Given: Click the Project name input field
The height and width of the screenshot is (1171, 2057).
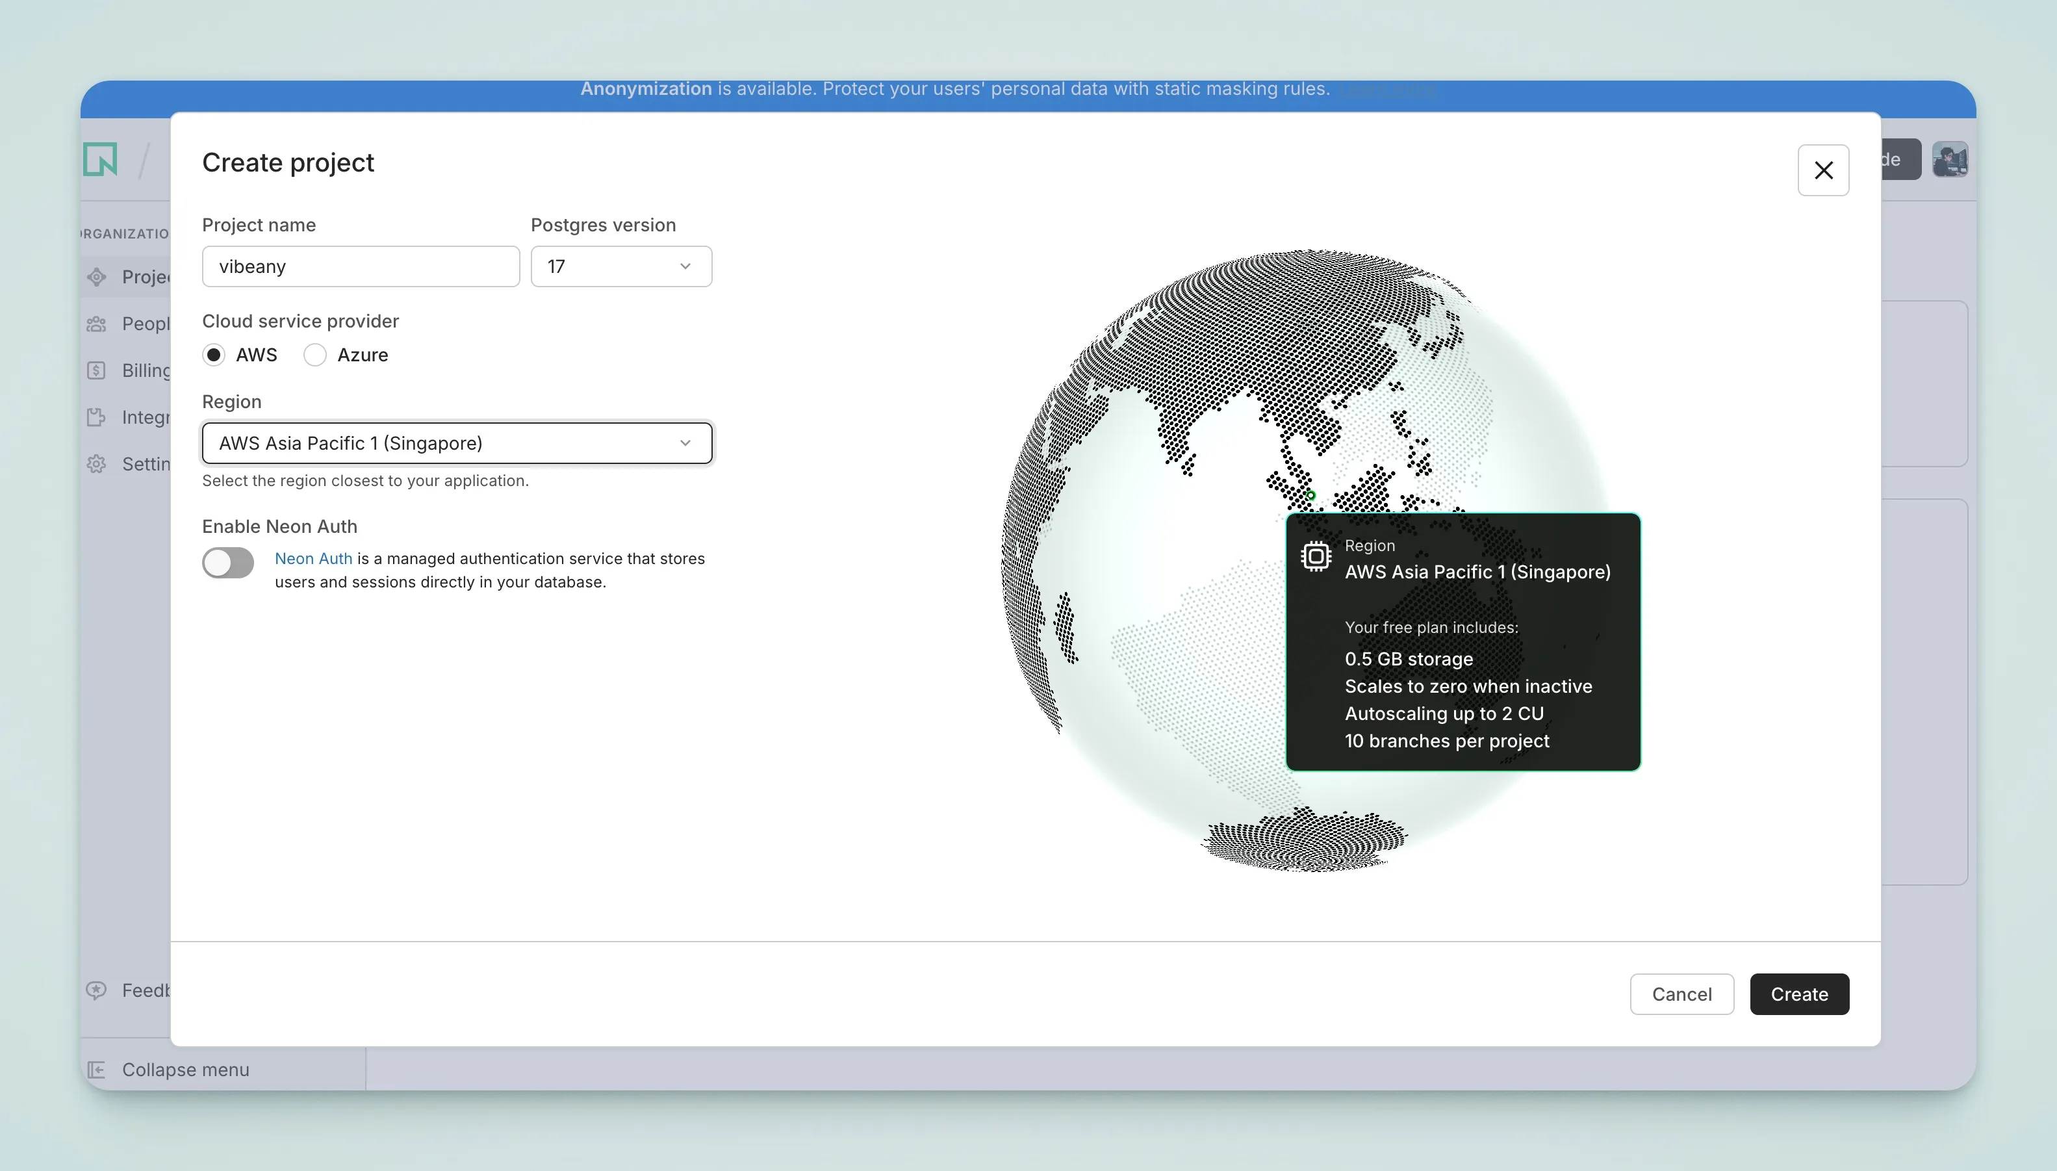Looking at the screenshot, I should click(360, 266).
